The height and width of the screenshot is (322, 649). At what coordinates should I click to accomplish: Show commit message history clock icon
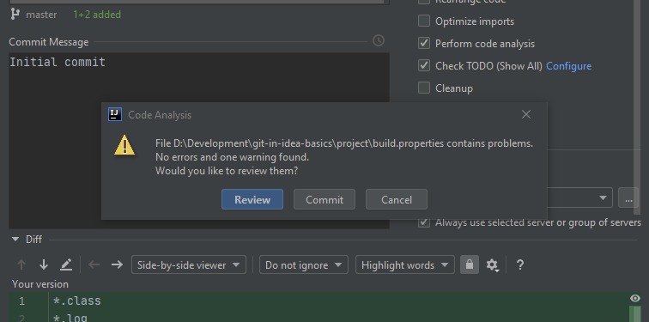point(379,40)
